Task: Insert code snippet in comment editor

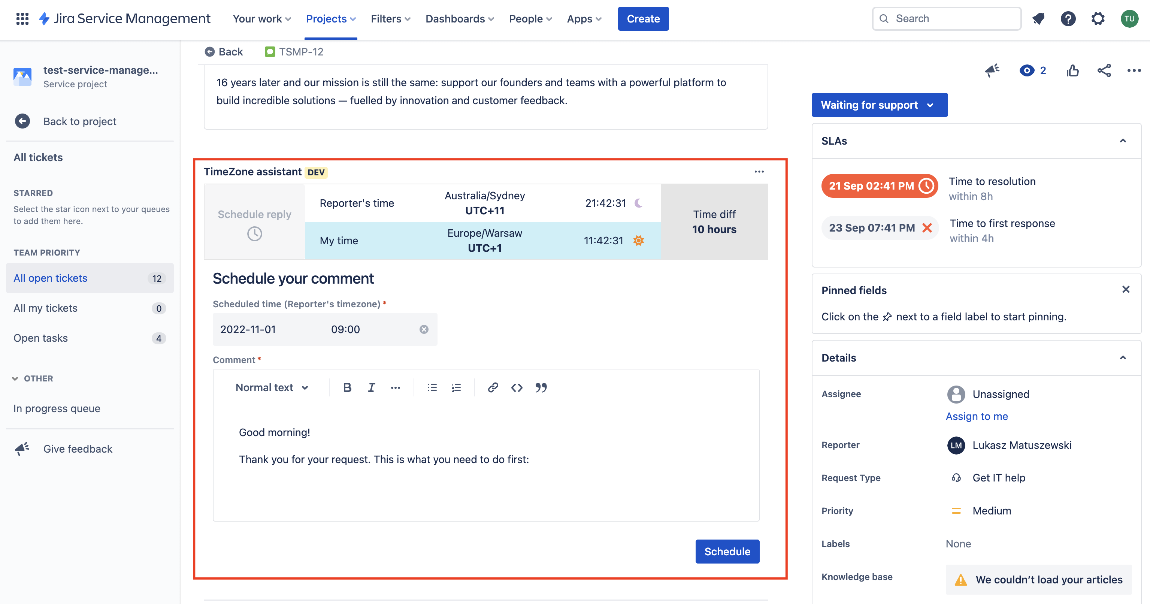Action: tap(517, 387)
